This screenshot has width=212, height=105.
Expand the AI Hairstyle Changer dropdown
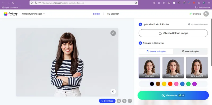click(x=33, y=14)
